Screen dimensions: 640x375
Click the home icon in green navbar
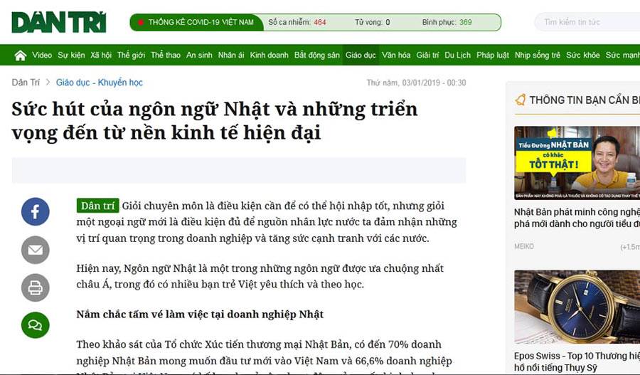[20, 56]
